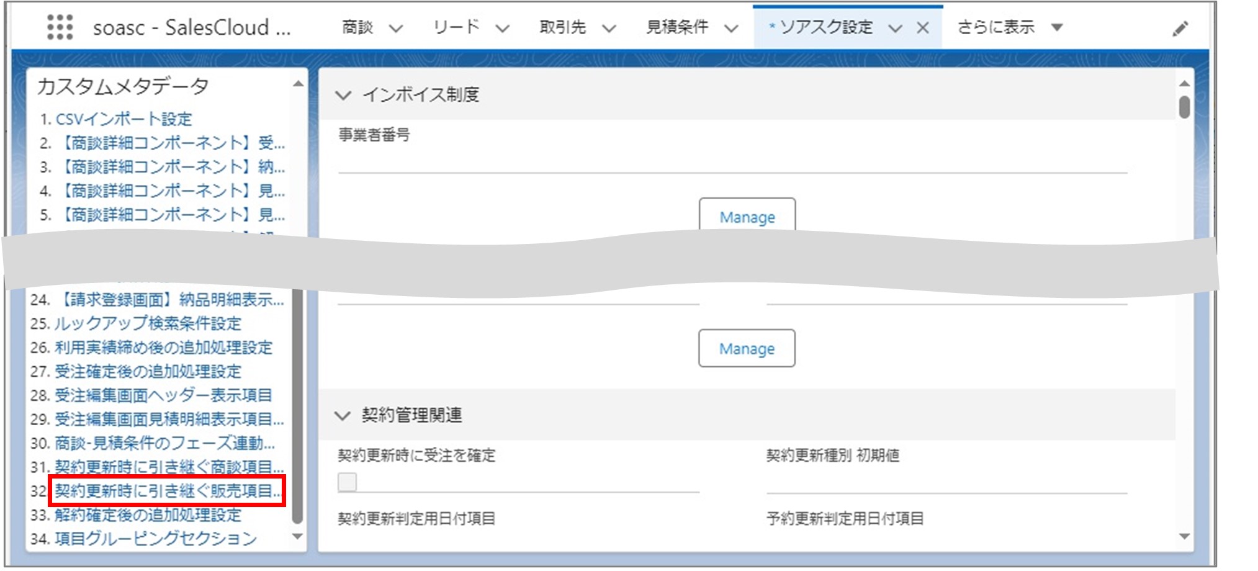
Task: Collapse the 契約管理関連 section
Action: coord(343,415)
